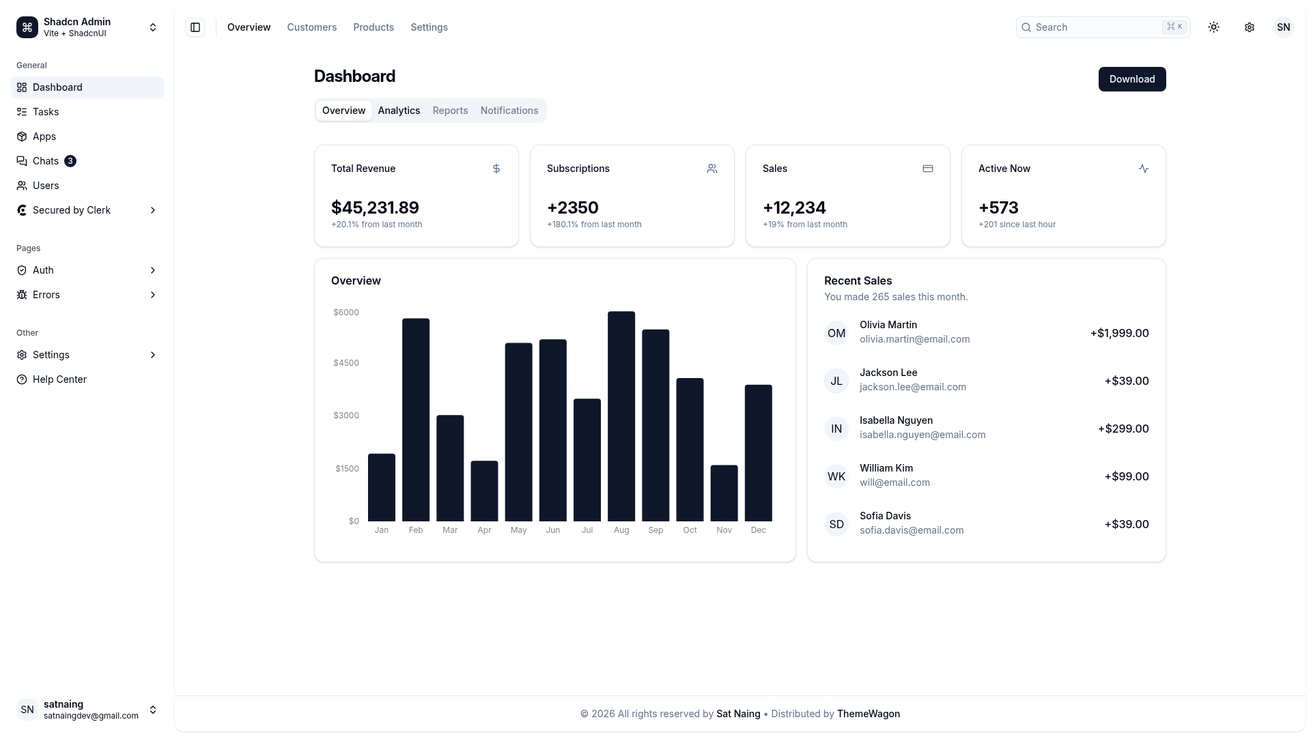Click the SN profile avatar in header
The image size is (1311, 737).
click(1283, 27)
